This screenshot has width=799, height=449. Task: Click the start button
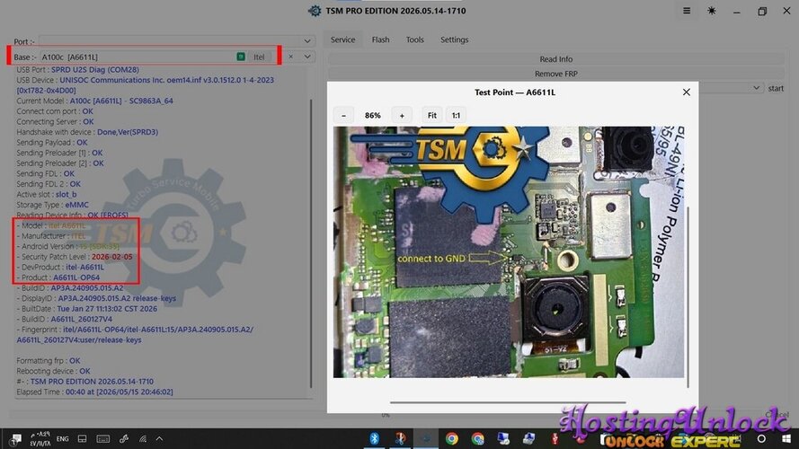(x=776, y=89)
